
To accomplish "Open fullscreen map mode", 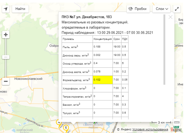I will [177, 9].
